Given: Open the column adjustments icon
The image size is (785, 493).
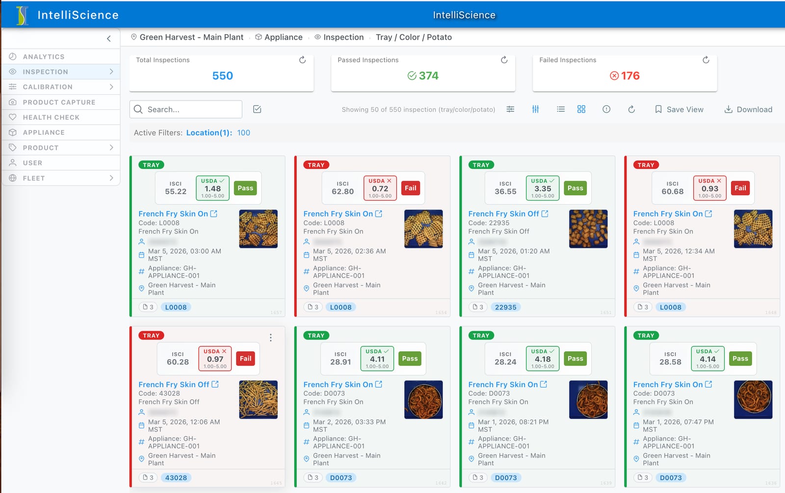Looking at the screenshot, I should pos(536,109).
